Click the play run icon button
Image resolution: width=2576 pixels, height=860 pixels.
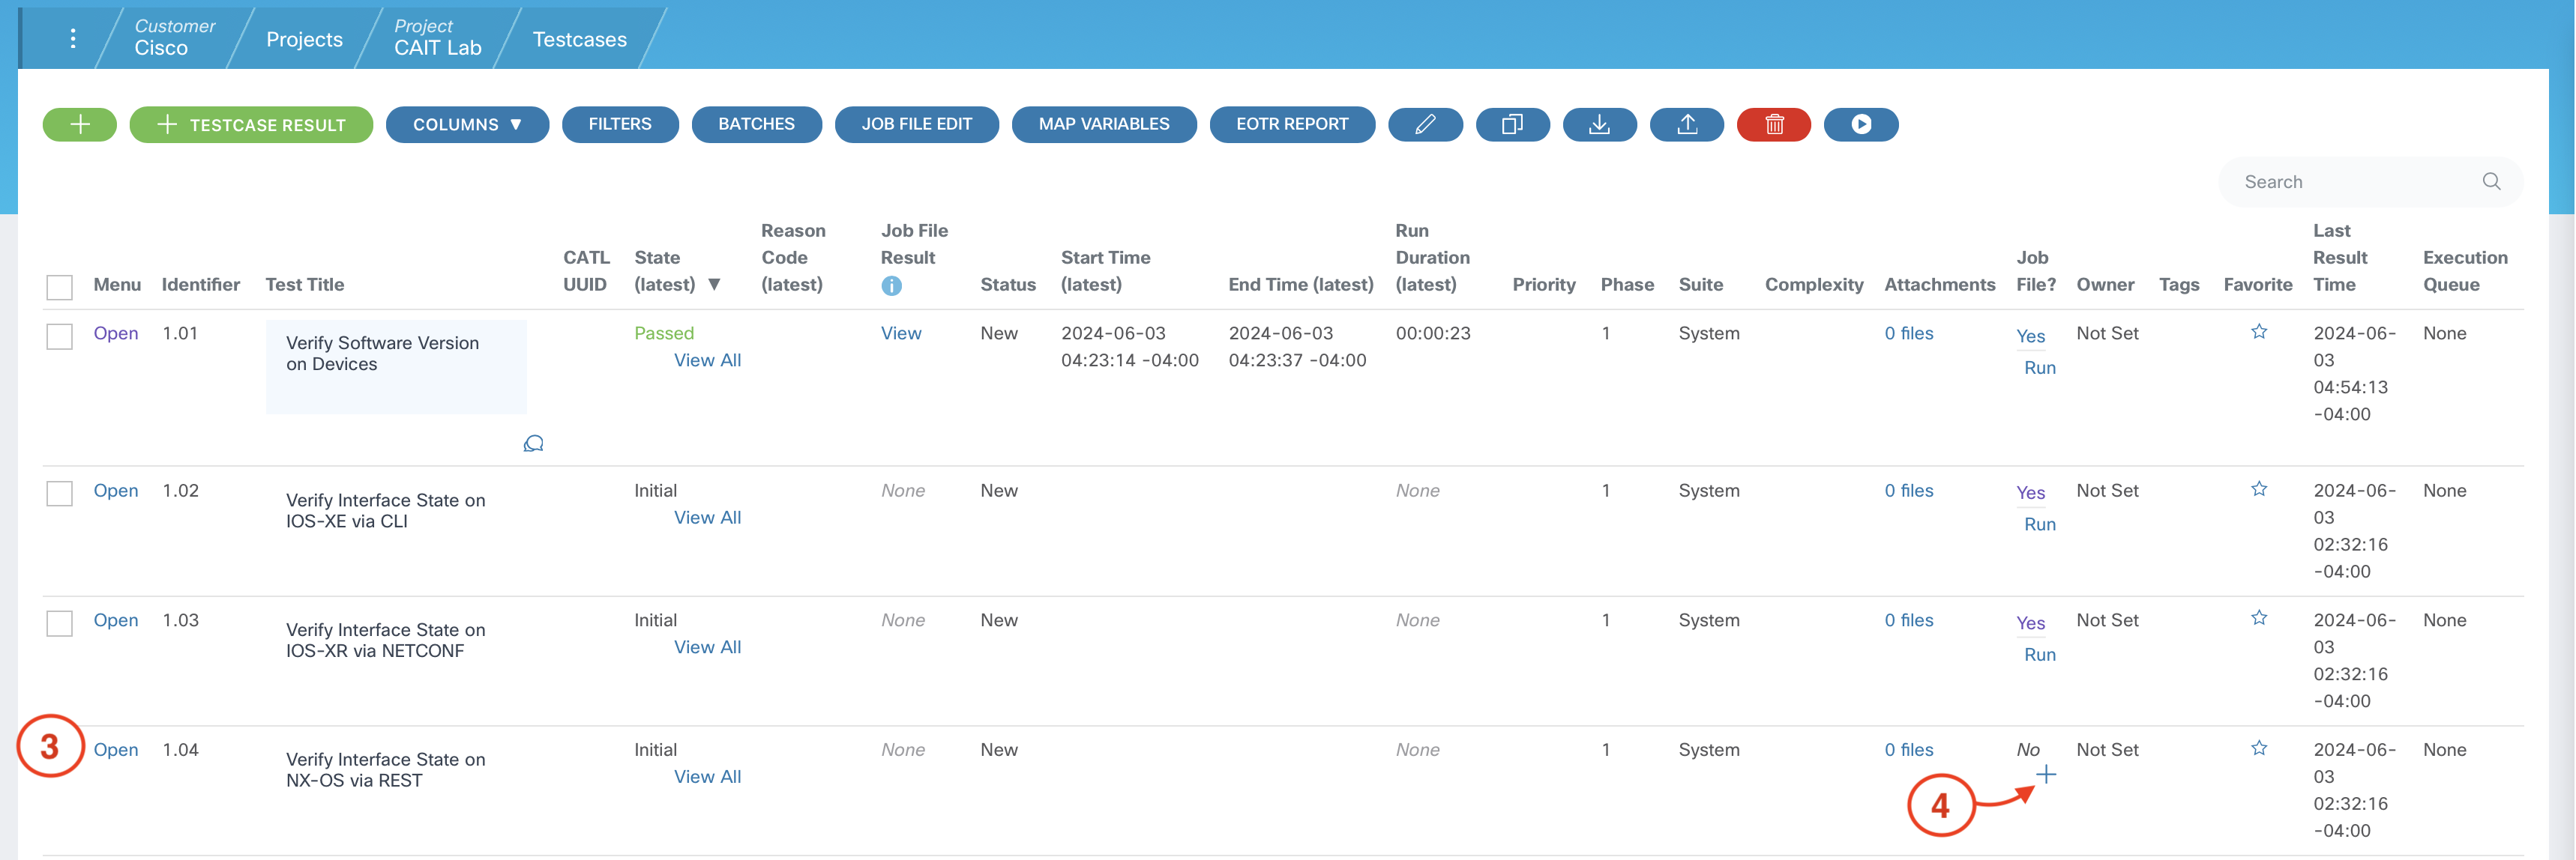point(1860,124)
